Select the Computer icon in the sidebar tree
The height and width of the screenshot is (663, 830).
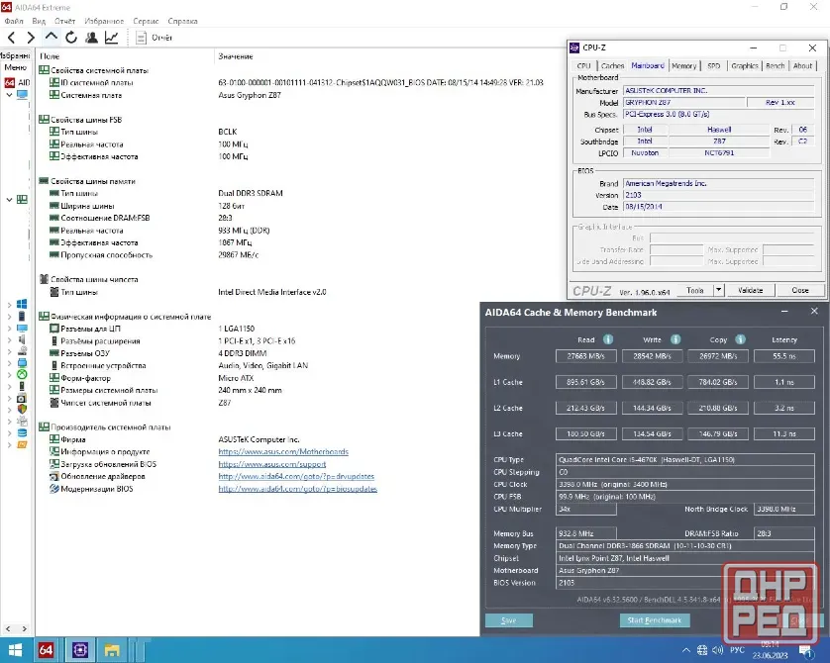point(22,95)
